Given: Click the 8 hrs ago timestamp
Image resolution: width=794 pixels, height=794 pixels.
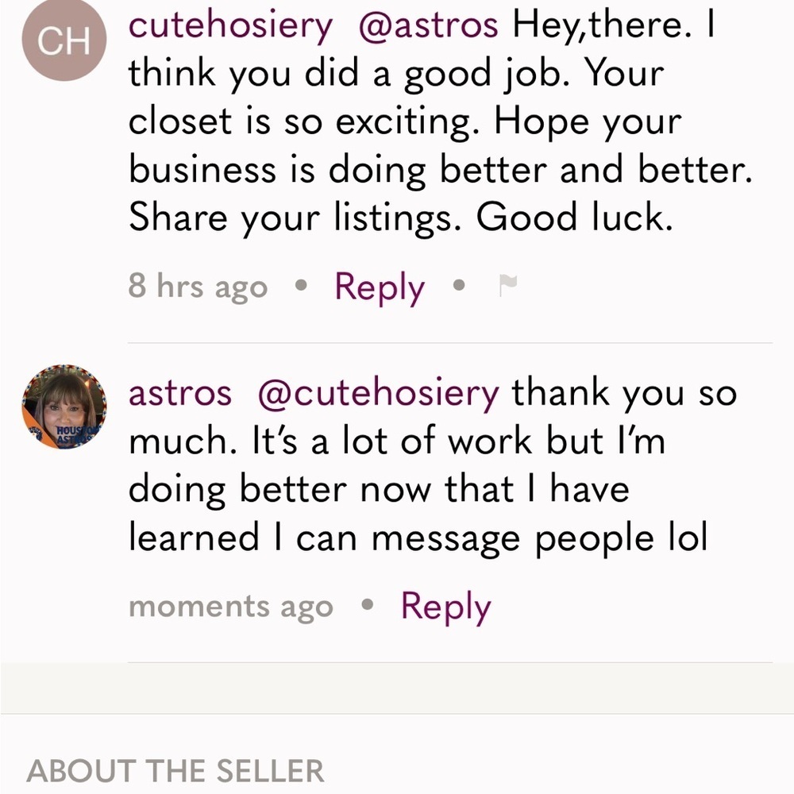Looking at the screenshot, I should click(198, 287).
